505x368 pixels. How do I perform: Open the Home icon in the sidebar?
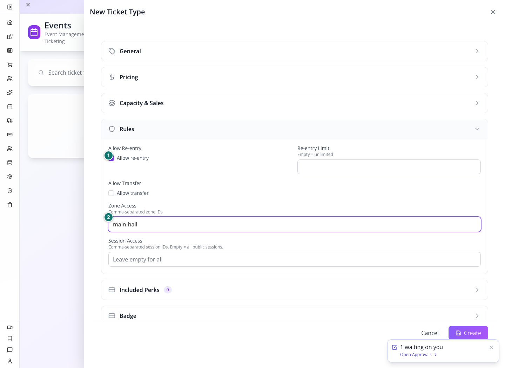coord(10,22)
